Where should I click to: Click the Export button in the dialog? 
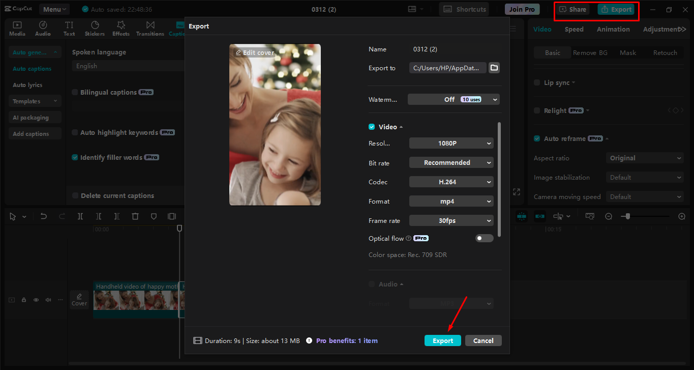click(442, 340)
